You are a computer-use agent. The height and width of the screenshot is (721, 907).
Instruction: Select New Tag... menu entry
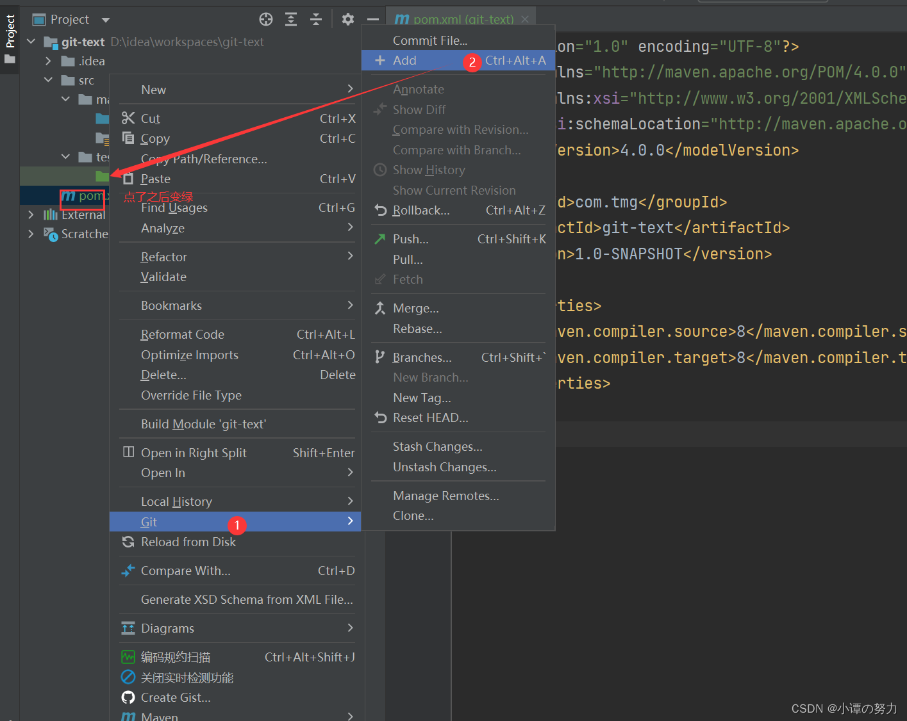tap(458, 398)
